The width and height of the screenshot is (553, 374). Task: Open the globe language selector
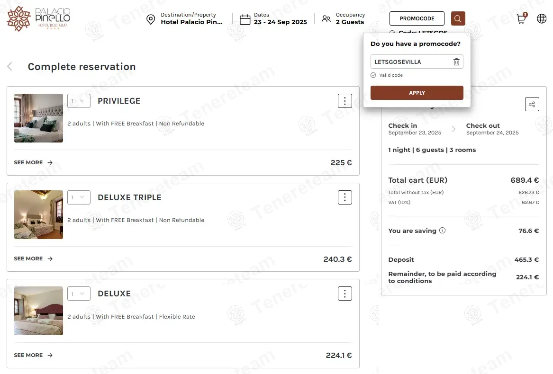click(542, 18)
